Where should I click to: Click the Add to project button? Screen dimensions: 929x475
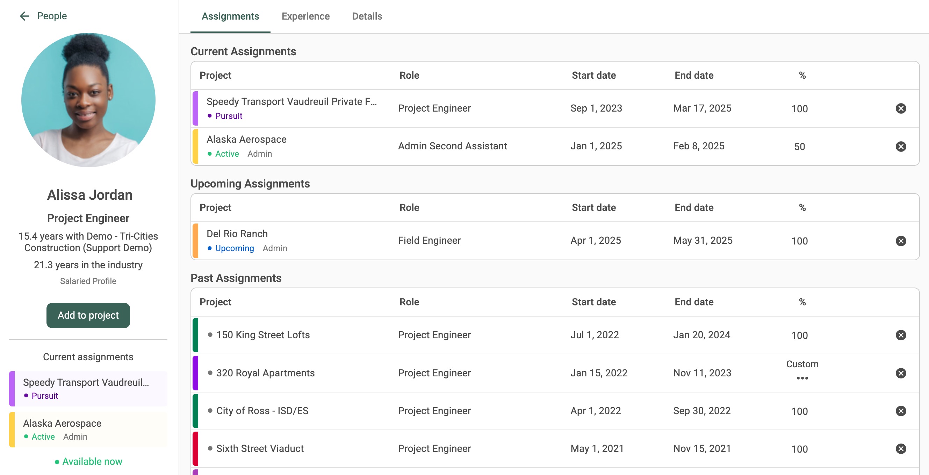(x=88, y=315)
